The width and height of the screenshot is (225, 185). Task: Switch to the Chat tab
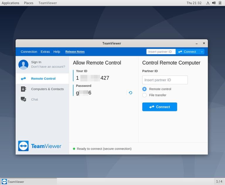42,99
